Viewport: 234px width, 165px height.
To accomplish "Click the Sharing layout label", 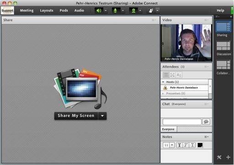I will [x=222, y=35].
